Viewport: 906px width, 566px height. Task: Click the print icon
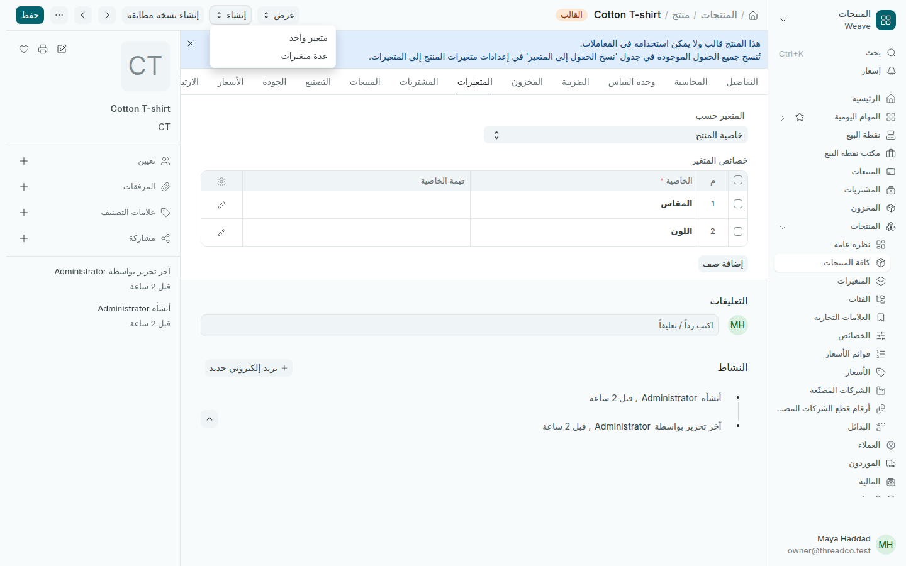pos(43,49)
